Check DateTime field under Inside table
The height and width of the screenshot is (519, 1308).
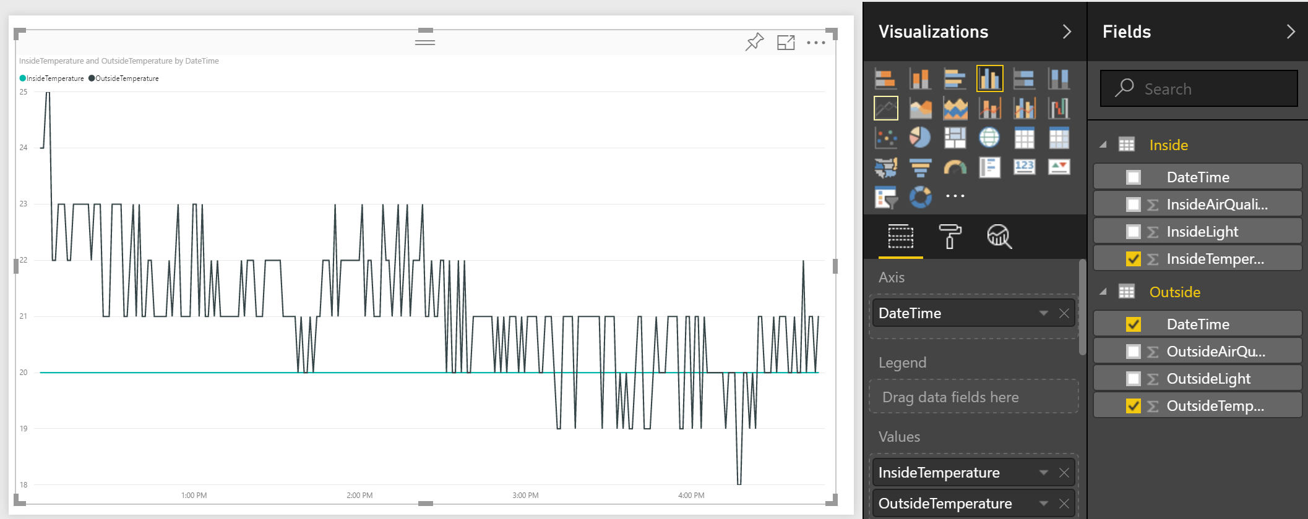[x=1134, y=177]
